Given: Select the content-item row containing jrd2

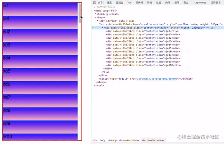Looking at the screenshot, I should [143, 38].
